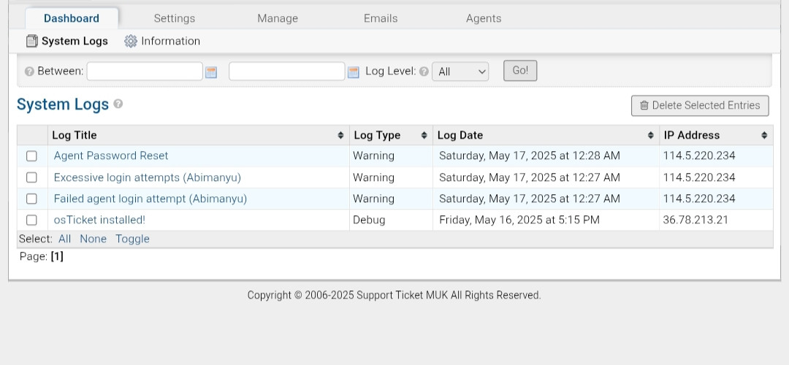This screenshot has width=789, height=365.
Task: Open Failed agent login attempt log link
Action: (x=150, y=199)
